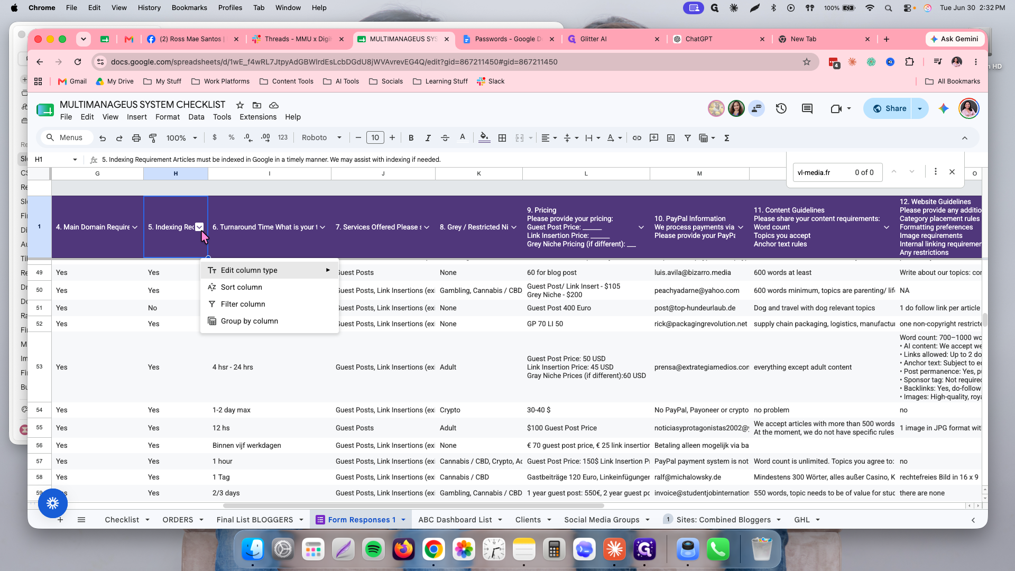Click the font size field showing 10
The height and width of the screenshot is (571, 1015).
375,137
